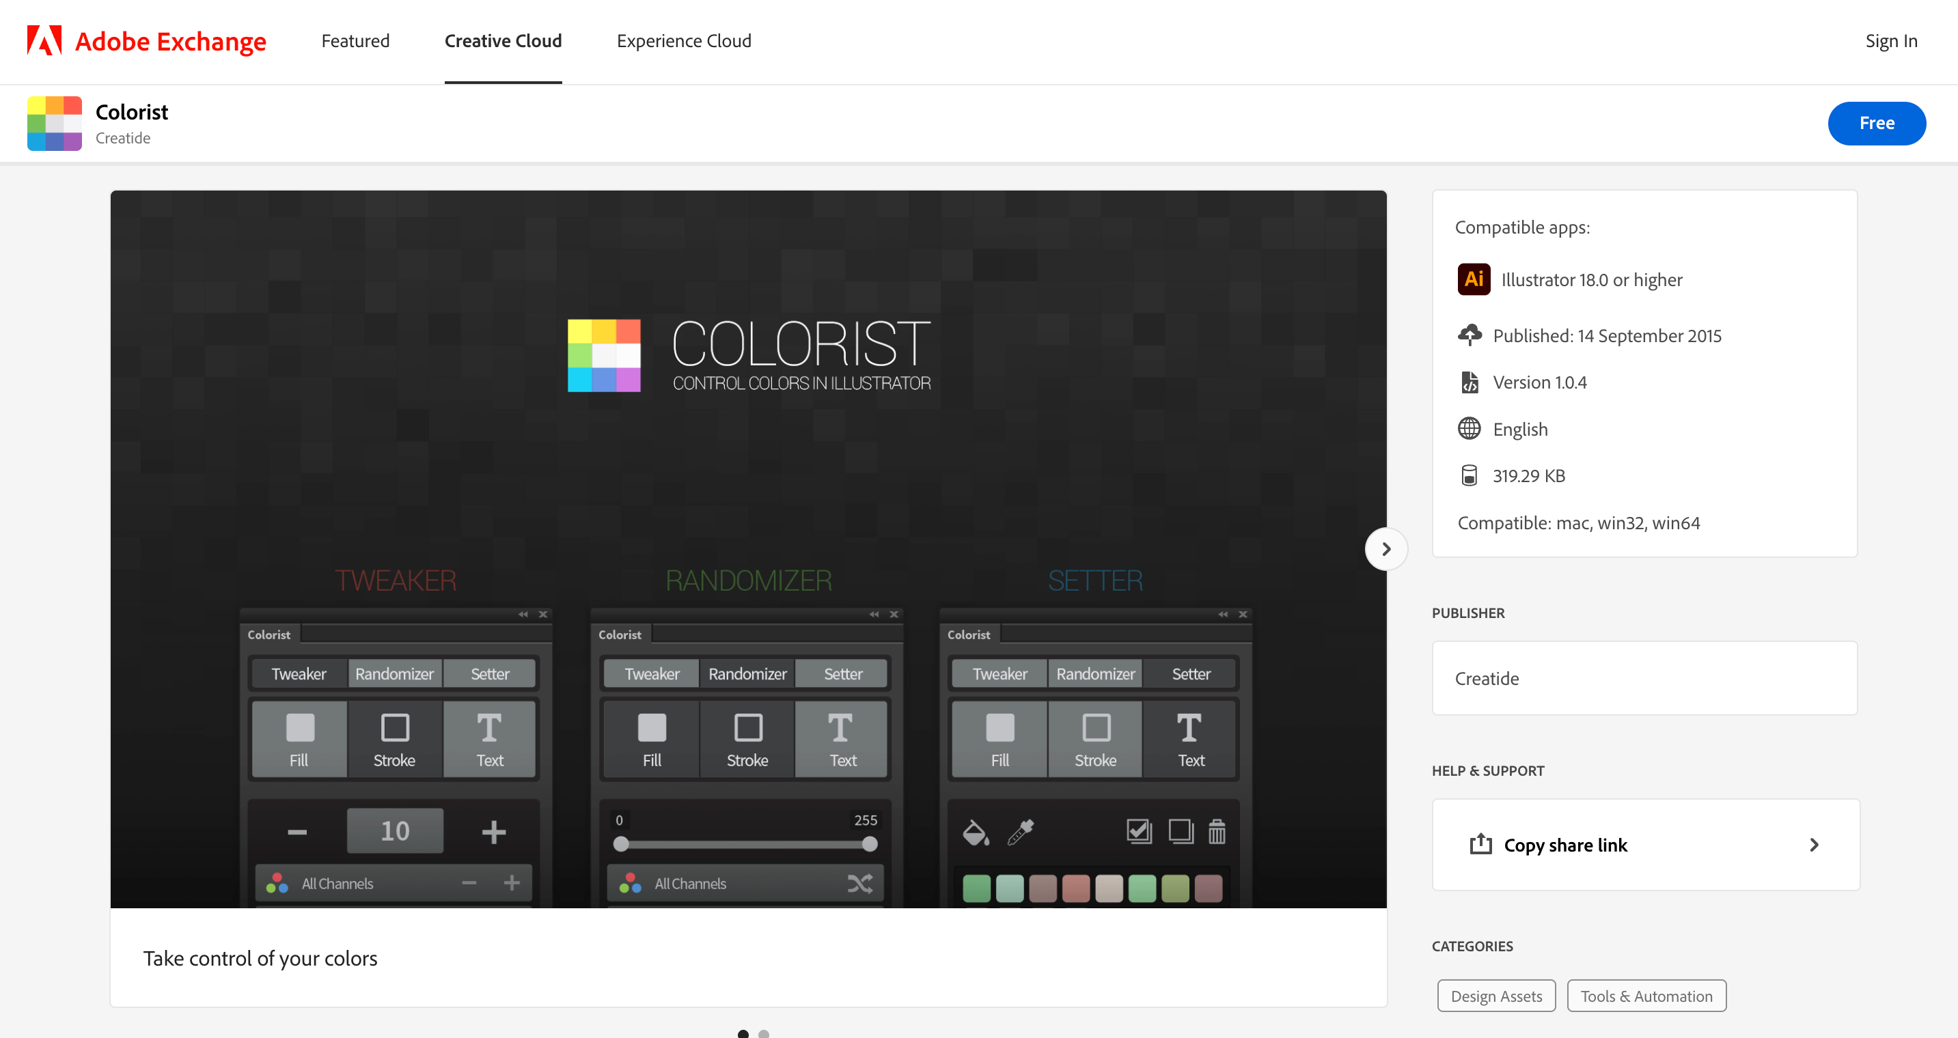
Task: Click the trash icon in Setter panel
Action: click(x=1217, y=832)
